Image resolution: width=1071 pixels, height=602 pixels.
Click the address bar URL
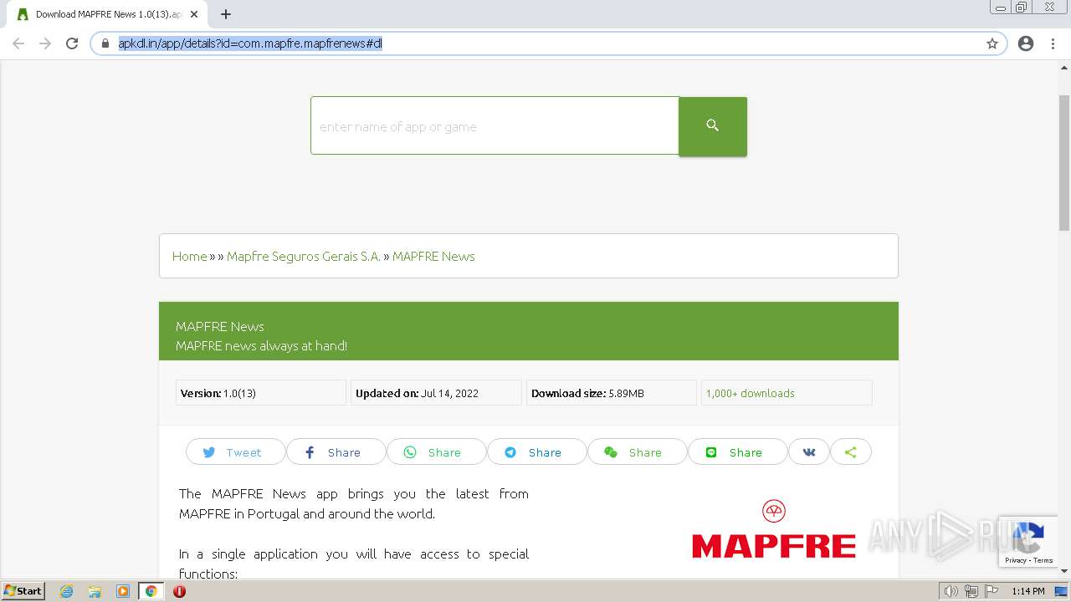[x=250, y=43]
